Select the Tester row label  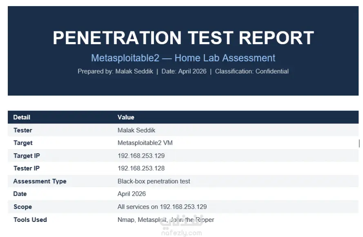point(23,130)
